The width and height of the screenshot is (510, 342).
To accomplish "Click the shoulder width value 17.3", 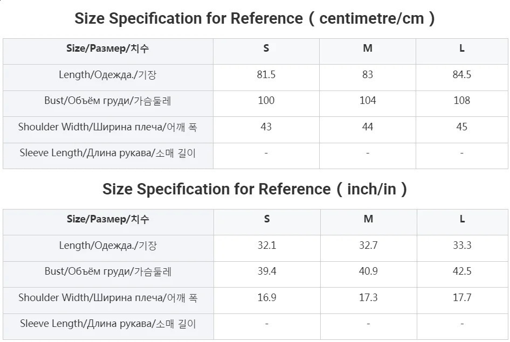I will [x=368, y=298].
